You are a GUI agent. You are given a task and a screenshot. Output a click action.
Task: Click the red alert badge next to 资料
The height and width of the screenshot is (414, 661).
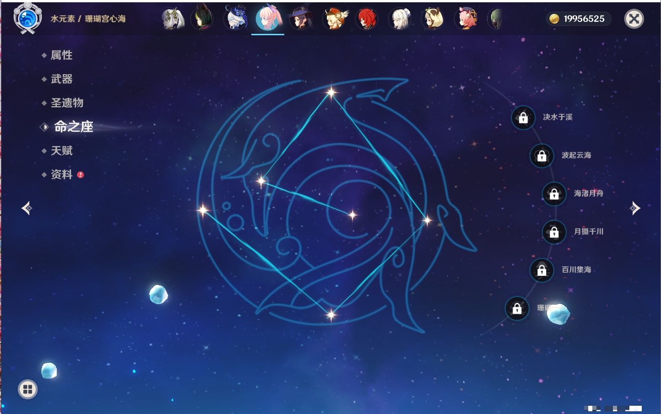(x=81, y=175)
